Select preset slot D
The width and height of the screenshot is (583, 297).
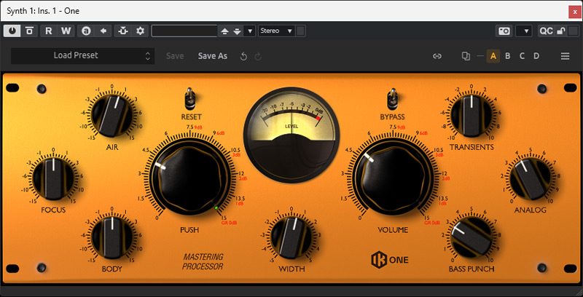(x=536, y=56)
